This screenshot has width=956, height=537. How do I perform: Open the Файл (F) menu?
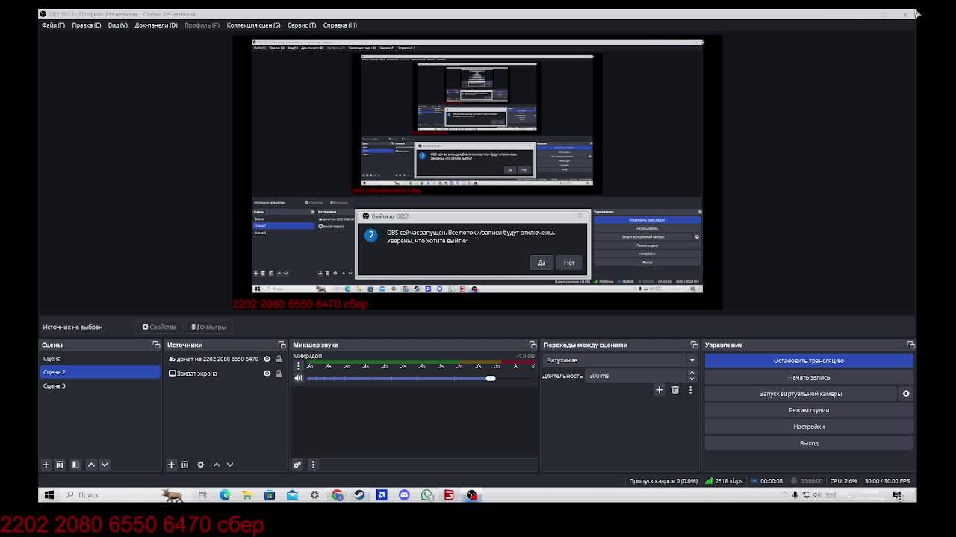click(x=53, y=25)
